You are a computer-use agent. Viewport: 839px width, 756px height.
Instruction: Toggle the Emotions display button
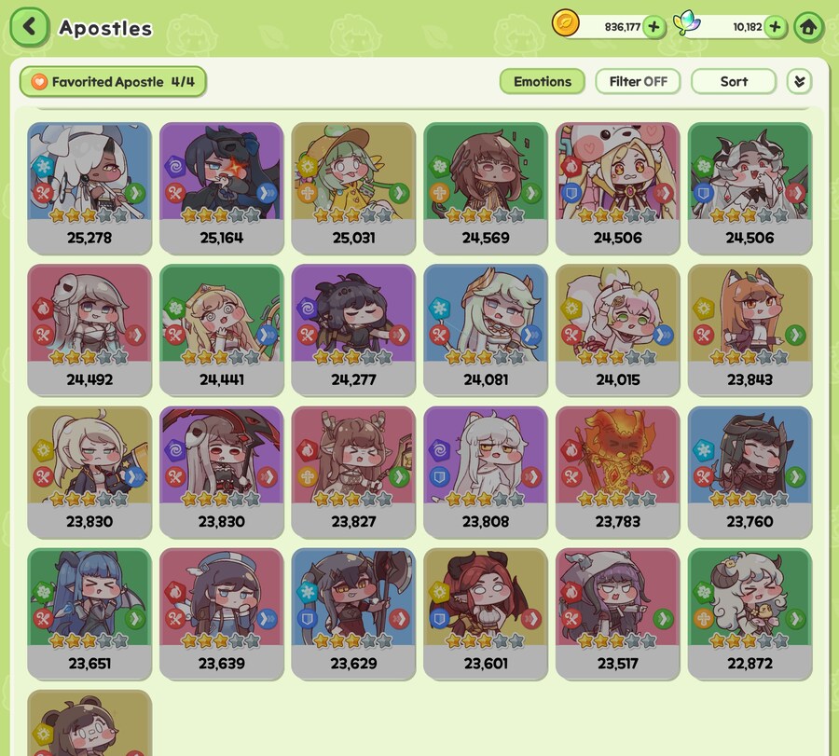[x=542, y=81]
